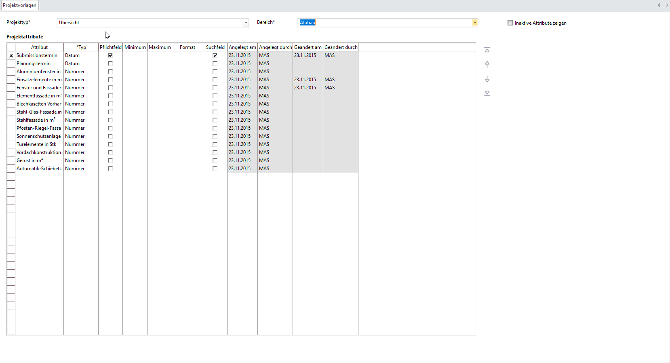Viewport: 670px width, 363px height.
Task: Click the Alubau text in Bereich field
Action: click(308, 23)
